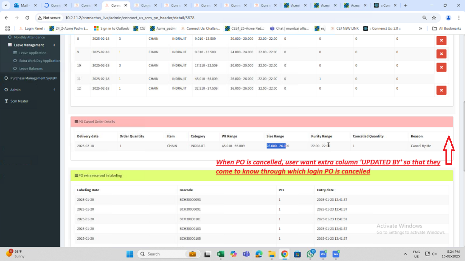
Task: Open Microsoft Store from the taskbar
Action: [x=297, y=254]
